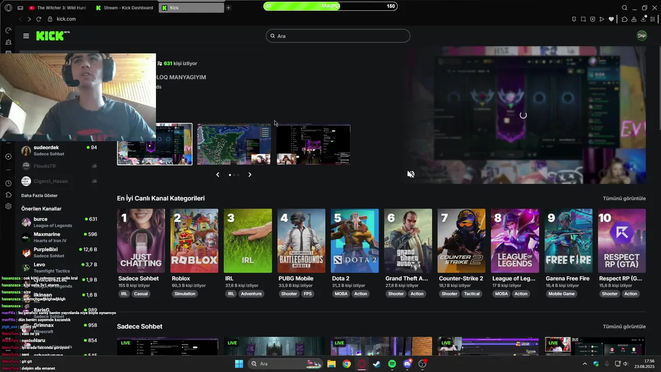Image resolution: width=661 pixels, height=372 pixels.
Task: Go to next featured stream
Action: point(250,175)
